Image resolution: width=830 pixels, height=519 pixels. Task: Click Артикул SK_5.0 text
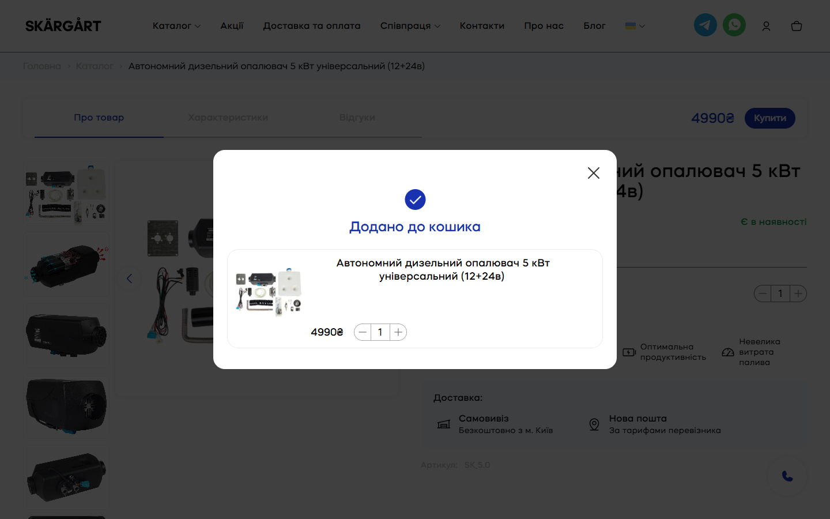pyautogui.click(x=455, y=465)
